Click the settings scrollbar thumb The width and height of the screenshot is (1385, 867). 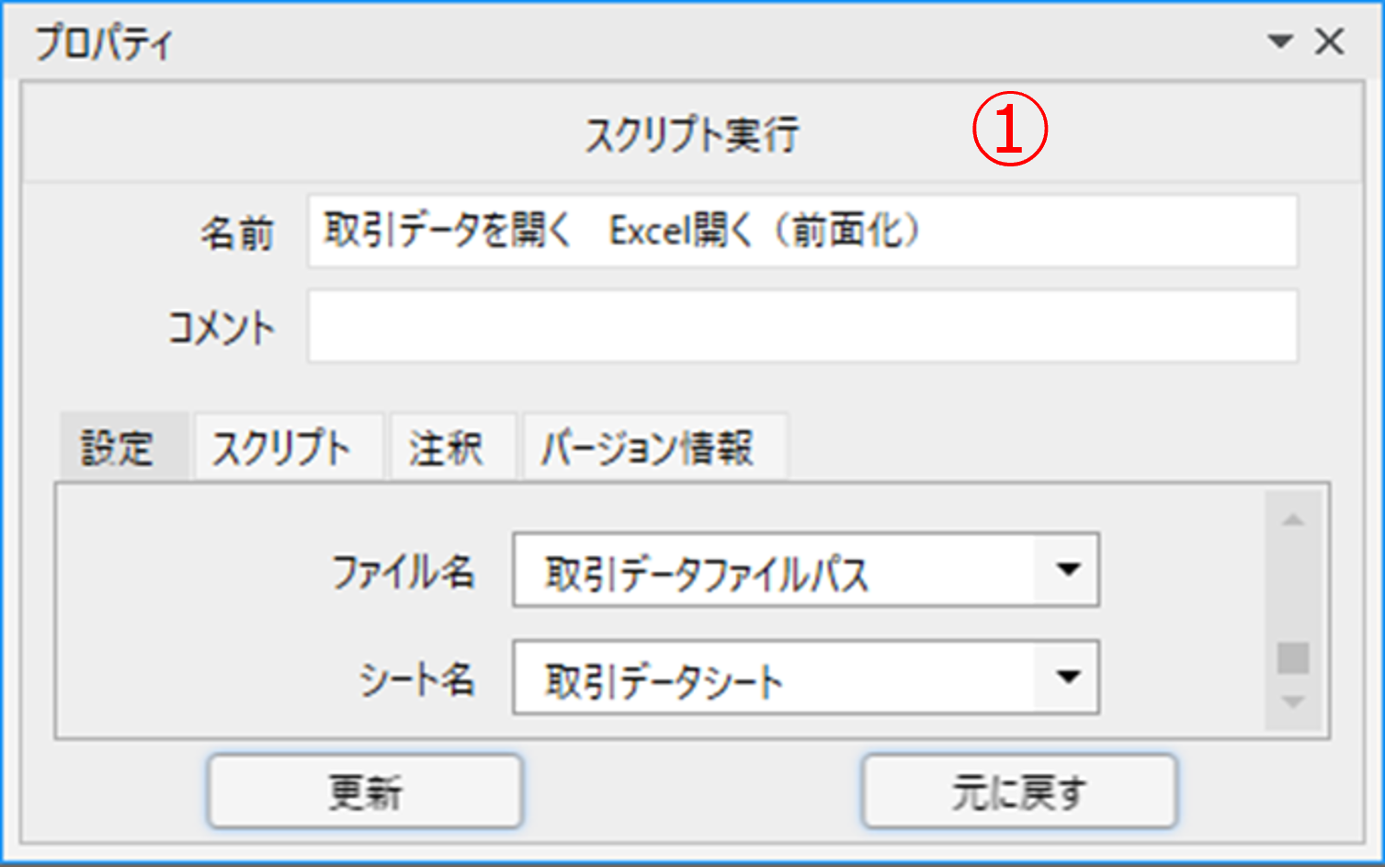click(x=1293, y=657)
